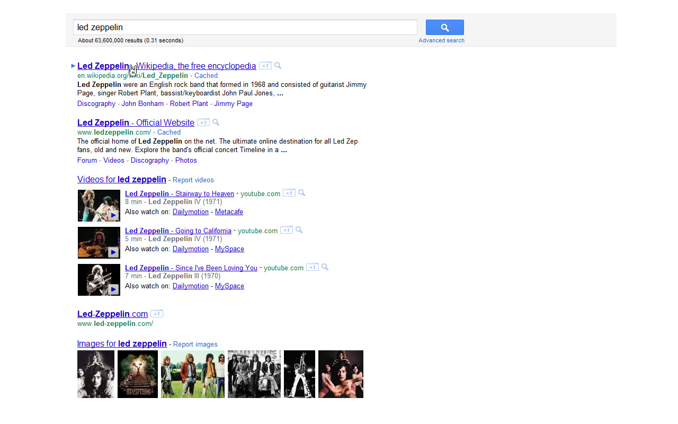Click +1 icon beside Led-Zeppelin.com
Viewport: 678px width, 424px height.
(157, 314)
